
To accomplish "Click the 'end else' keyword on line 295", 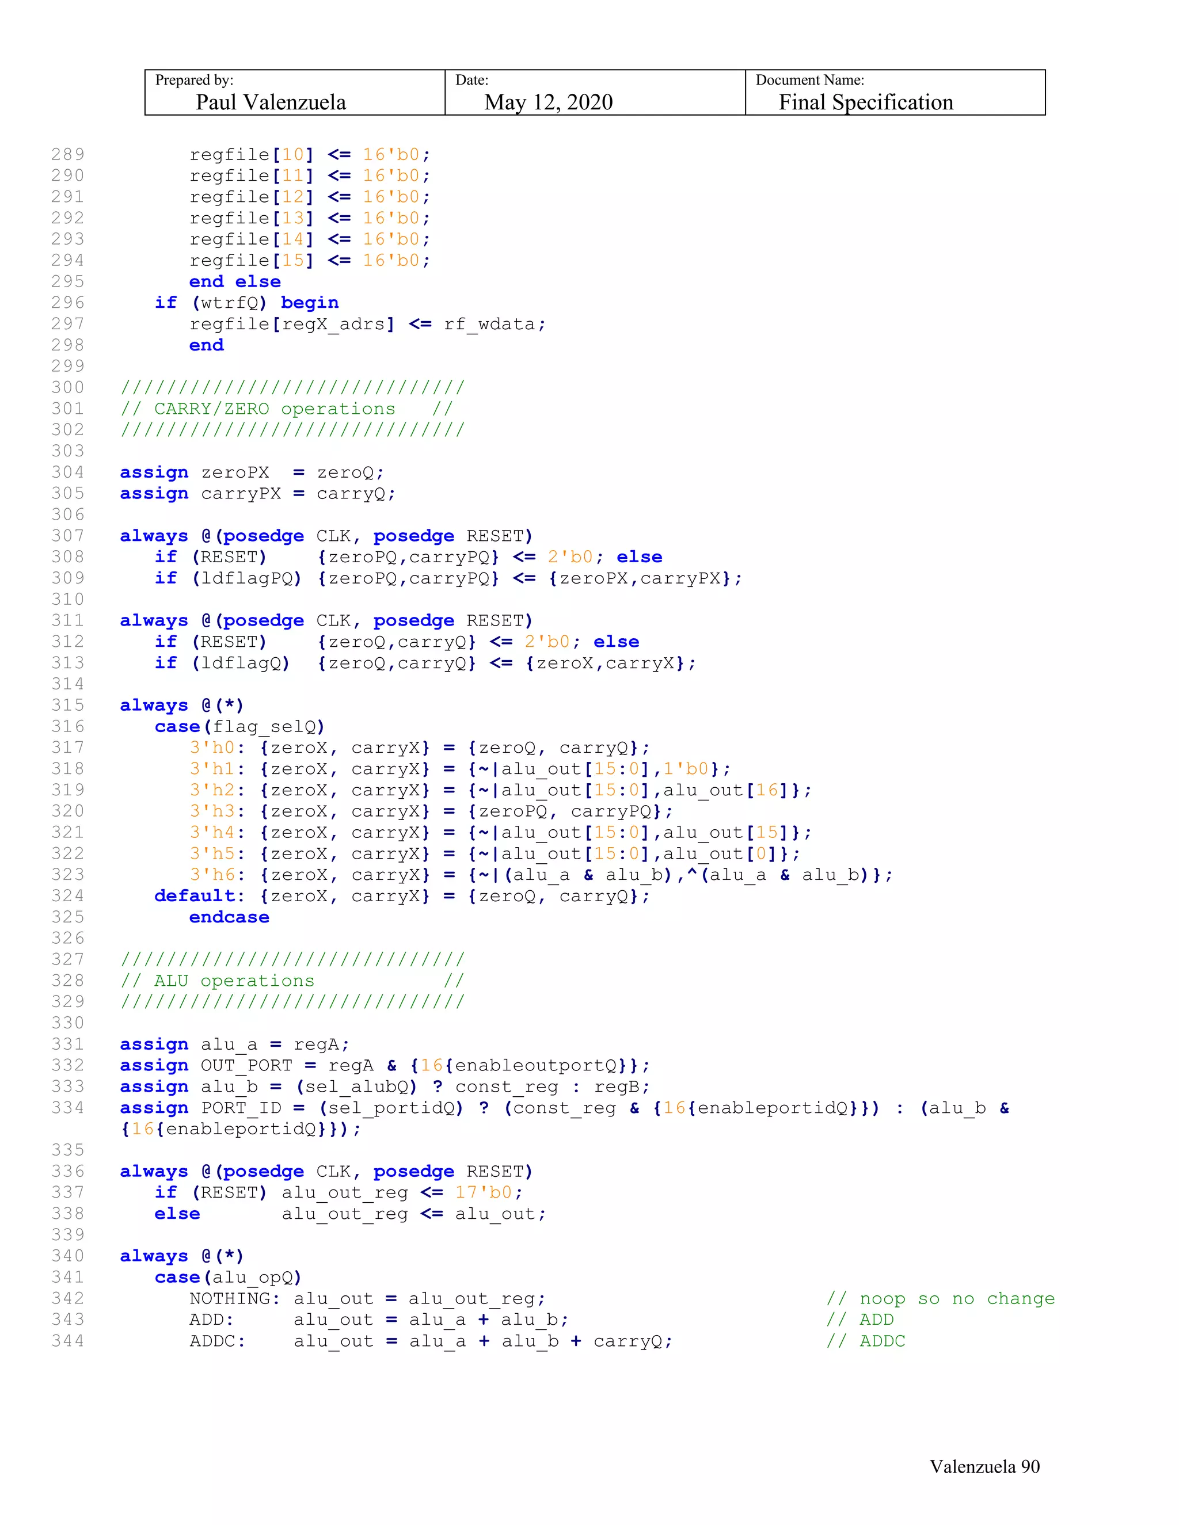I will tap(235, 281).
